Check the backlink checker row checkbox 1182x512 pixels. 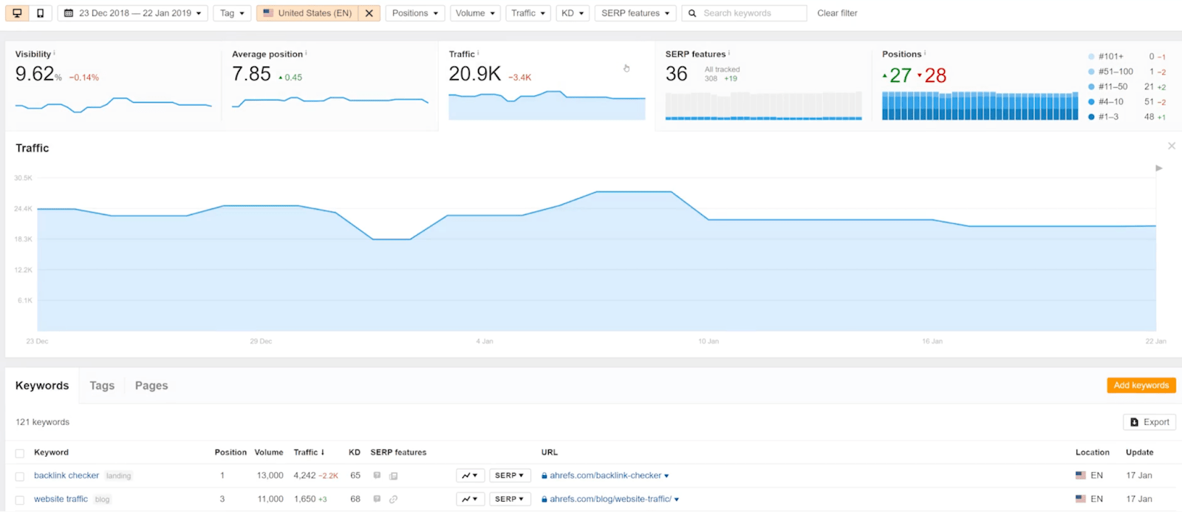pos(20,477)
